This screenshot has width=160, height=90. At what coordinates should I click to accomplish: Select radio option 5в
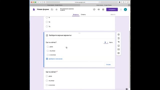click(47, 22)
